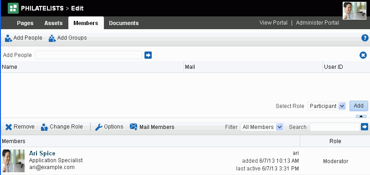
Task: Open Options with the wrench icon
Action: pyautogui.click(x=109, y=127)
